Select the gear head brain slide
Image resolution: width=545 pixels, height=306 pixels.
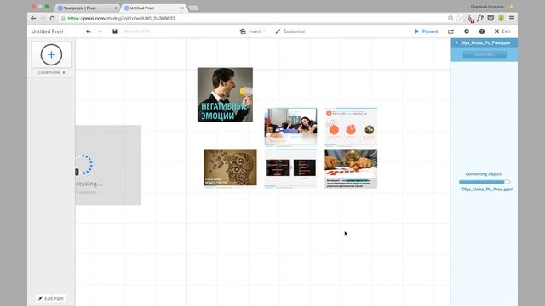pos(231,168)
